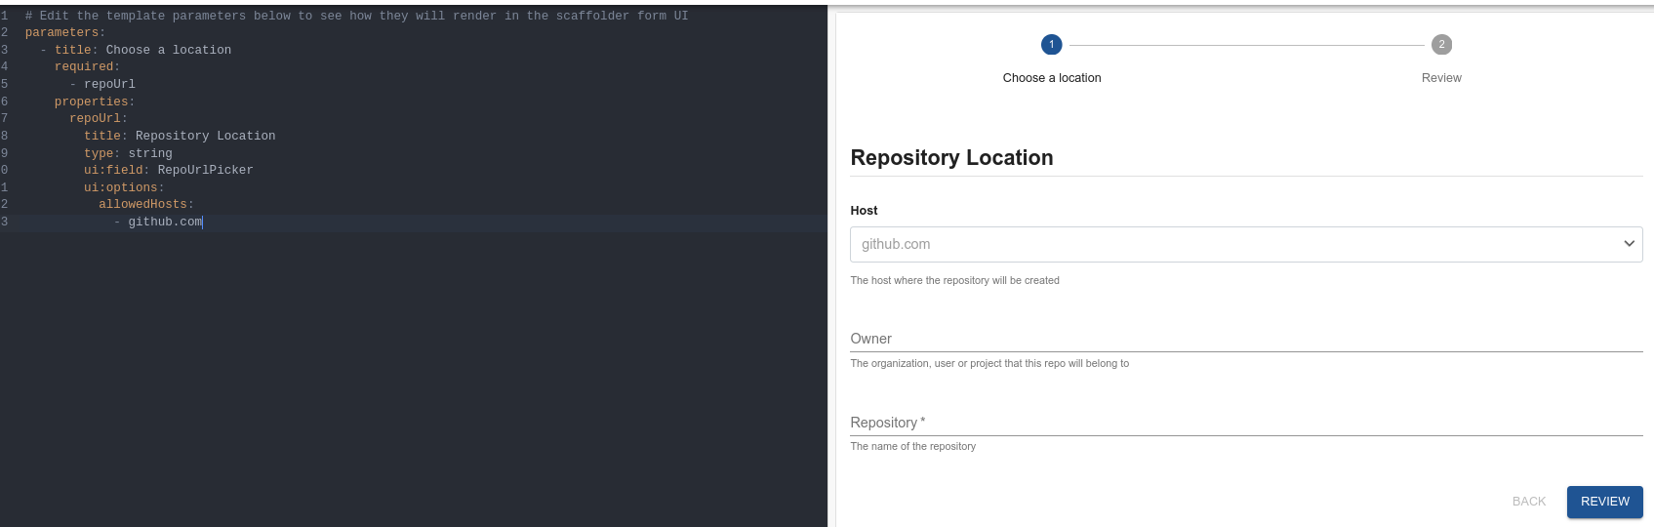This screenshot has height=527, width=1654.
Task: Click the 'parameters:' key in editor
Action: [64, 32]
